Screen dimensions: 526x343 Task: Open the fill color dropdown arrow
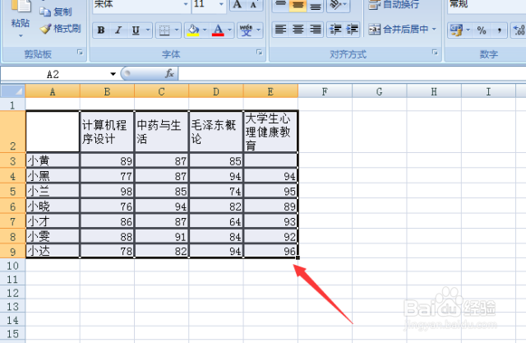[205, 30]
